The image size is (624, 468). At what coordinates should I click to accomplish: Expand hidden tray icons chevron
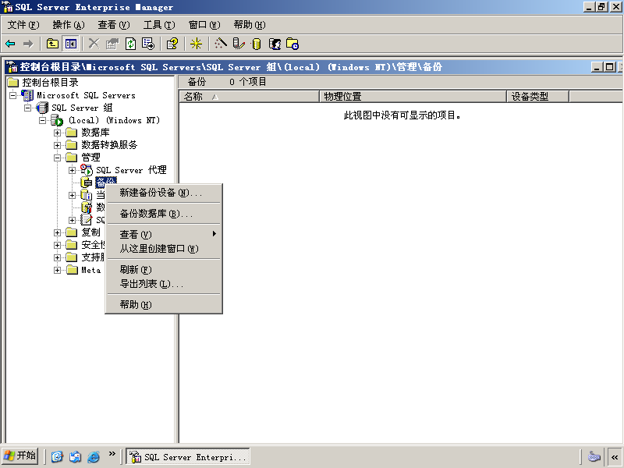615,457
